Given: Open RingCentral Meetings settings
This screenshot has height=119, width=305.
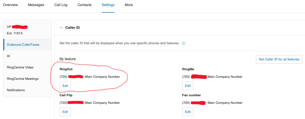Looking at the screenshot, I should (x=23, y=79).
